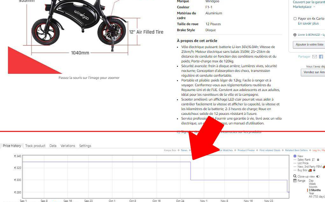Screen dimensions: 325x202
Task: Open the Product Finder link
Action: (246, 150)
